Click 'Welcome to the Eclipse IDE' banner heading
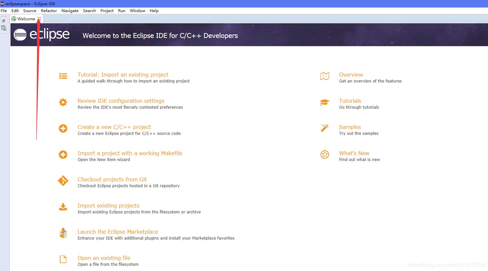This screenshot has width=488, height=271. pyautogui.click(x=160, y=35)
